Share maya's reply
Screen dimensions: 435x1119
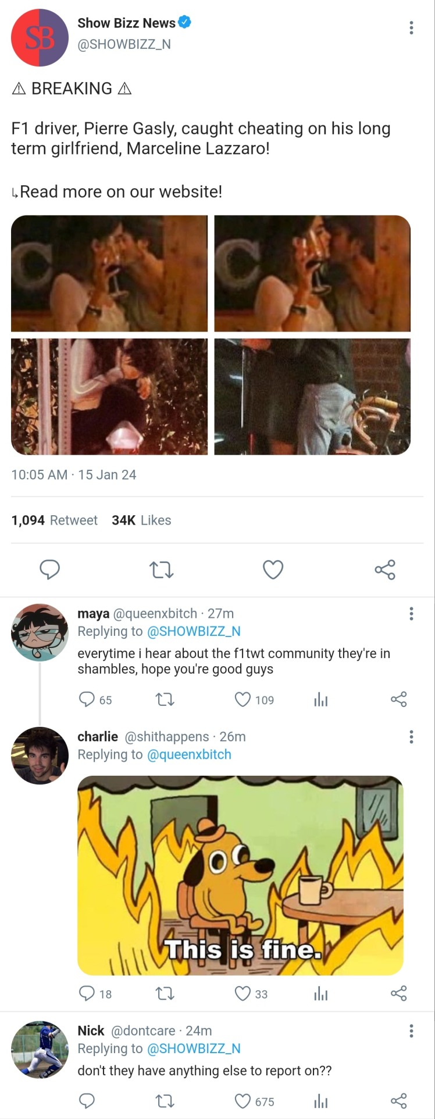click(x=399, y=699)
